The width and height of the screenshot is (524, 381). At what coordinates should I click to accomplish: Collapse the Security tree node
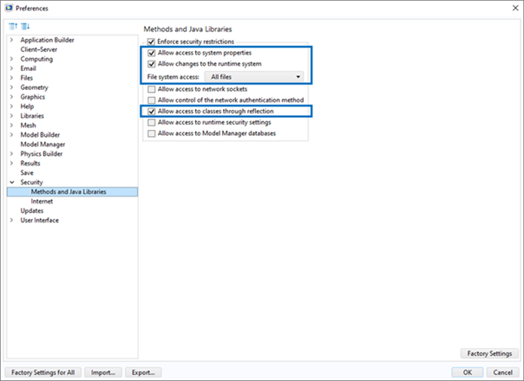[11, 182]
